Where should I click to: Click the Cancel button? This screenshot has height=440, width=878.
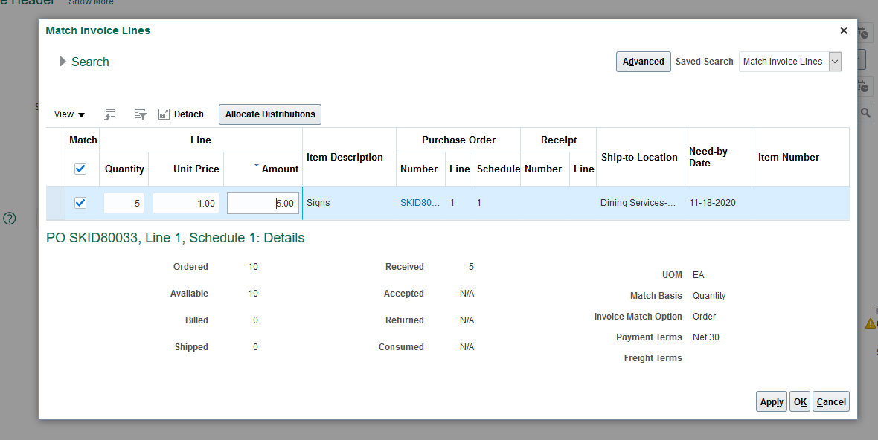click(x=831, y=401)
